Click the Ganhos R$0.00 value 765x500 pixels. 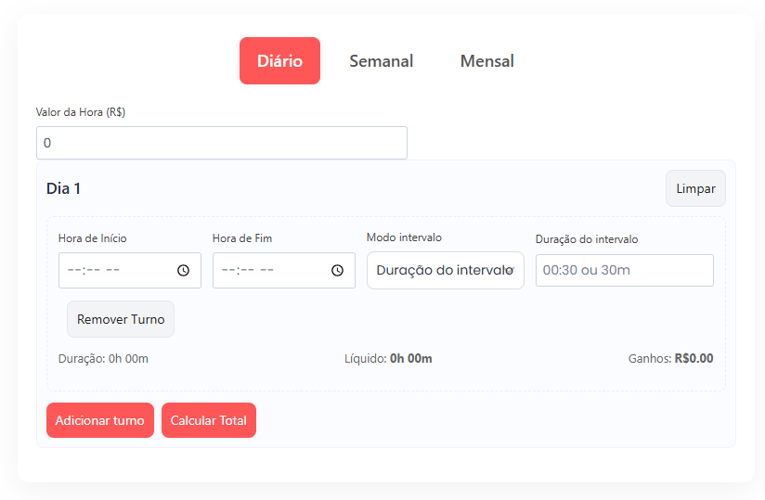[x=693, y=358]
